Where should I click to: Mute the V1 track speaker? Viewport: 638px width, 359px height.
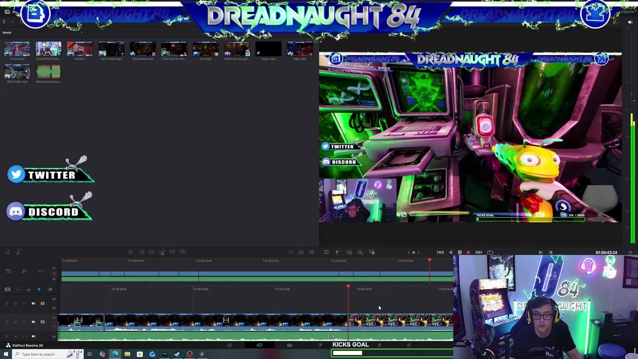pos(33,322)
